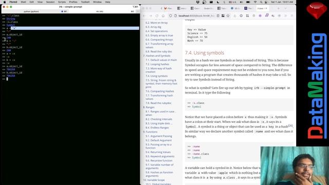Open the Shell menu
Image resolution: width=329 pixels, height=185 pixels.
click(23, 2)
